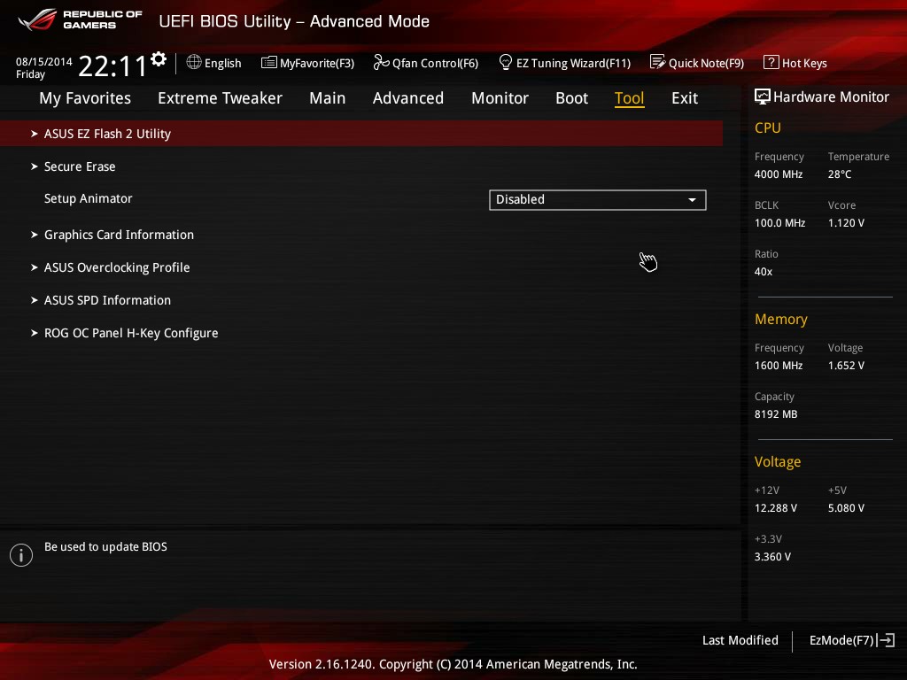Click the CPU frequency value 4000 MHz
Screen dimensions: 907x680
point(779,174)
